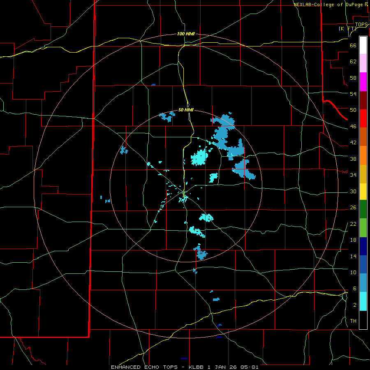The width and height of the screenshot is (370, 370).
Task: Click the gold 38 kft legend swatch
Action: (x=363, y=173)
